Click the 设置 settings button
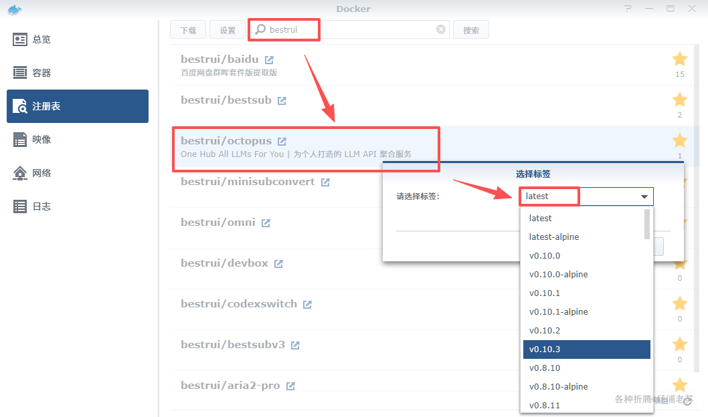The width and height of the screenshot is (708, 417). tap(227, 30)
